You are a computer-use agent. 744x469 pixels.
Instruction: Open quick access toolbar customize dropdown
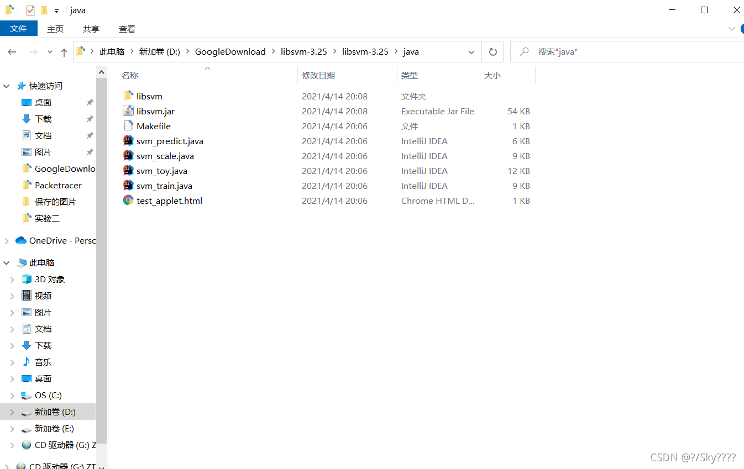pyautogui.click(x=56, y=11)
